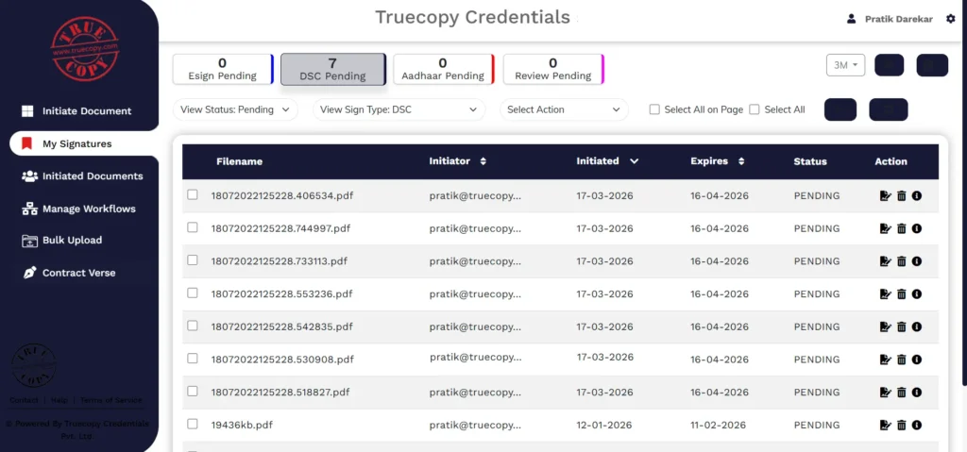Sort table by Initiated column

pyautogui.click(x=634, y=161)
